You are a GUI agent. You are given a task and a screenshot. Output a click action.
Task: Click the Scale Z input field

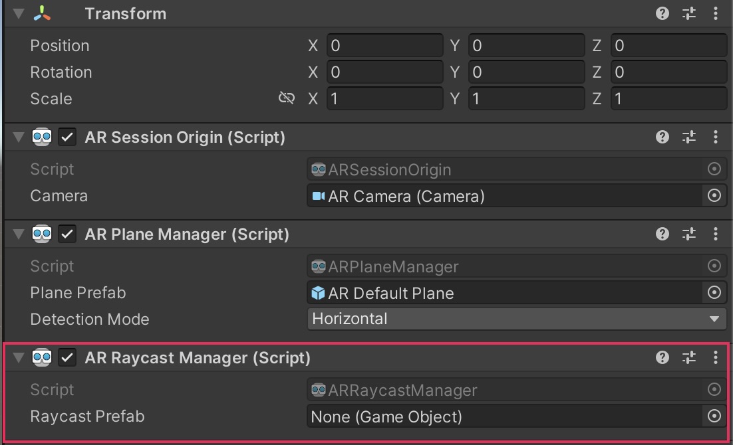tap(668, 99)
